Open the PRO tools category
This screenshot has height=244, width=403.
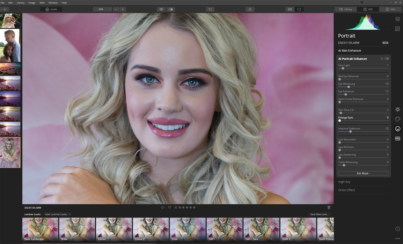pos(397,138)
